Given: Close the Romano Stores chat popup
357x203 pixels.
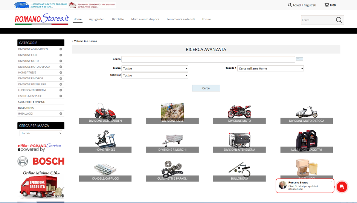Looking at the screenshot, I should 331,181.
